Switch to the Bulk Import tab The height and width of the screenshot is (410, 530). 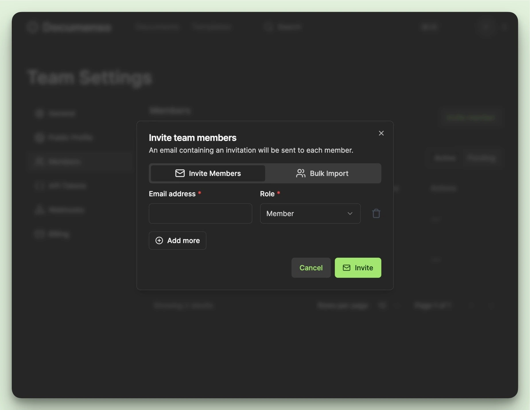[323, 173]
